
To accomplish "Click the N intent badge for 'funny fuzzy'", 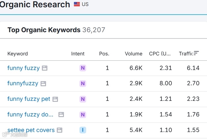I will pos(83,68).
